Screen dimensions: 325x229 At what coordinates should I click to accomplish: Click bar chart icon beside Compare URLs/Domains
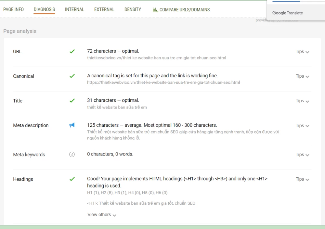point(155,10)
